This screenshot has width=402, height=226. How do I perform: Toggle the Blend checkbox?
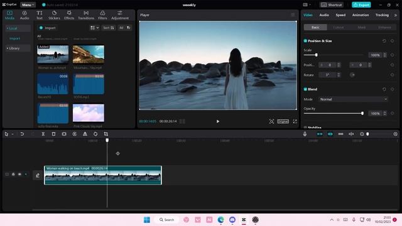(305, 89)
